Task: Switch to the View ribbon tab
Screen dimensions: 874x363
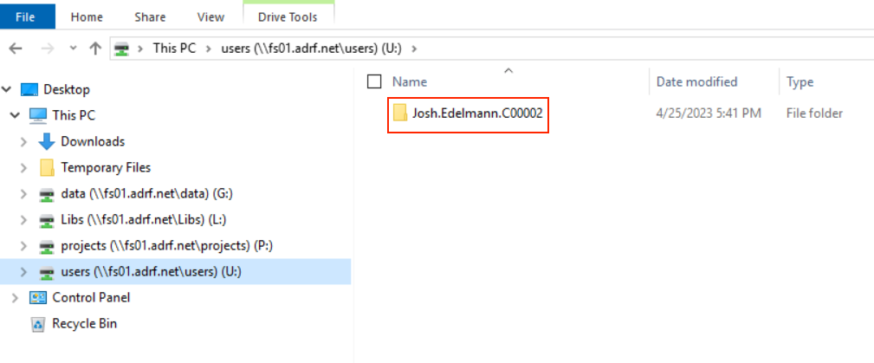Action: point(210,16)
